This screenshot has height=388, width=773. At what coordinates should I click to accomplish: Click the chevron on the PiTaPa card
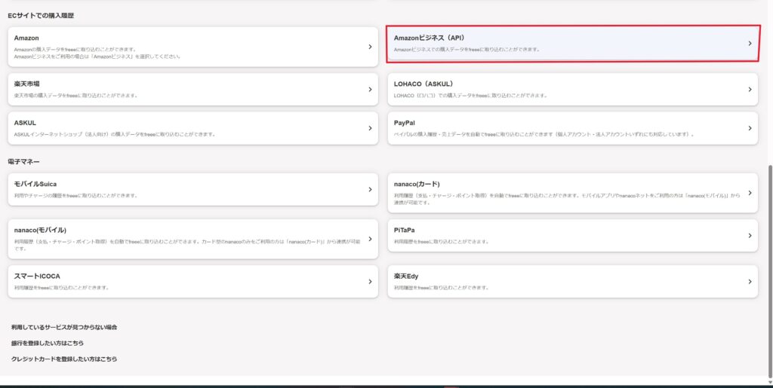click(x=750, y=236)
